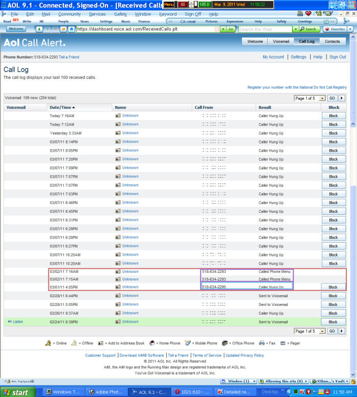Add 02/28/11 6:44PM caller to address book
The image size is (357, 397).
click(118, 296)
